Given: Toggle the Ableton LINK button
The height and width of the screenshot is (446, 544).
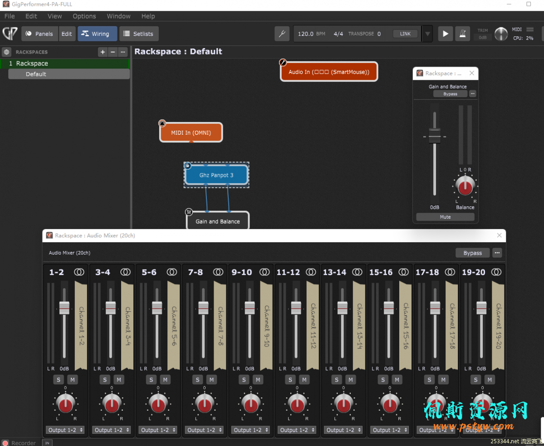Looking at the screenshot, I should pyautogui.click(x=405, y=34).
